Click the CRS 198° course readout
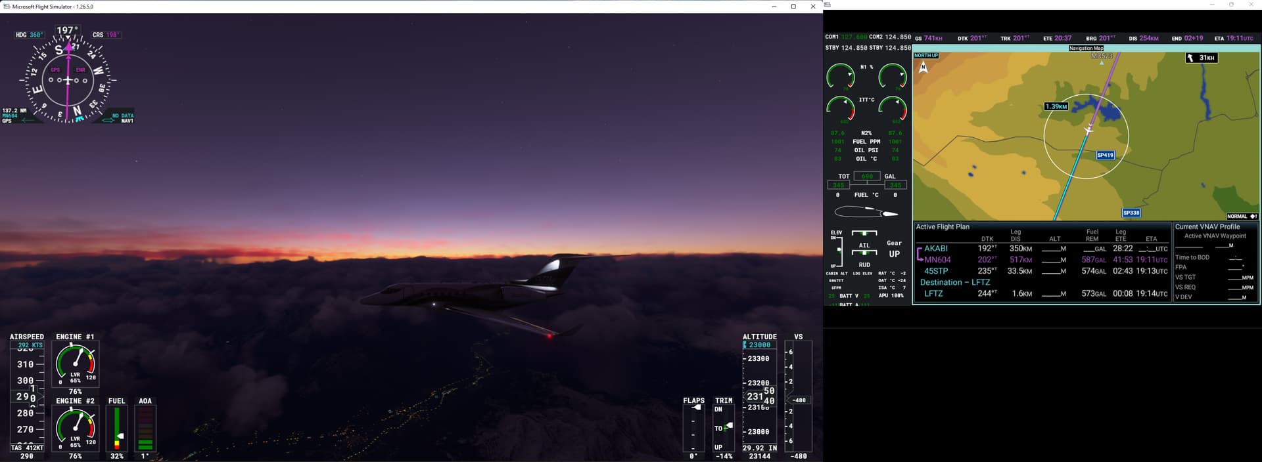Screen dimensions: 1262x462 (106, 35)
